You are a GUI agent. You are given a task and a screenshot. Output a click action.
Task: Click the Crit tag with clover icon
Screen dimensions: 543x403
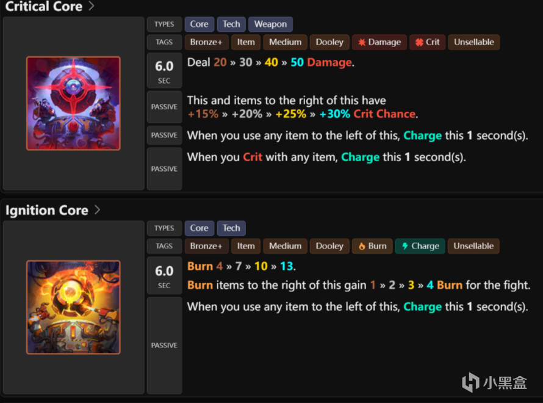(427, 42)
